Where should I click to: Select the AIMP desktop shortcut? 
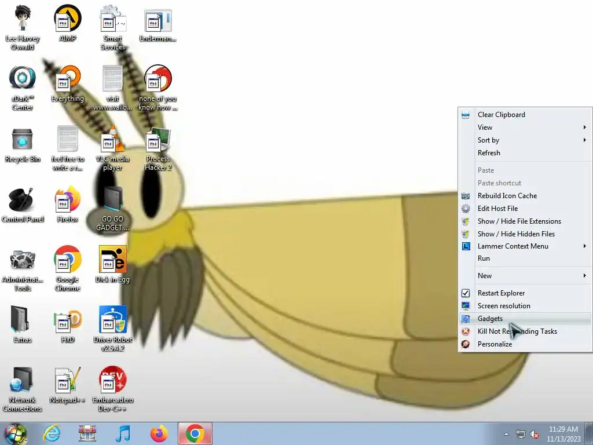(68, 23)
